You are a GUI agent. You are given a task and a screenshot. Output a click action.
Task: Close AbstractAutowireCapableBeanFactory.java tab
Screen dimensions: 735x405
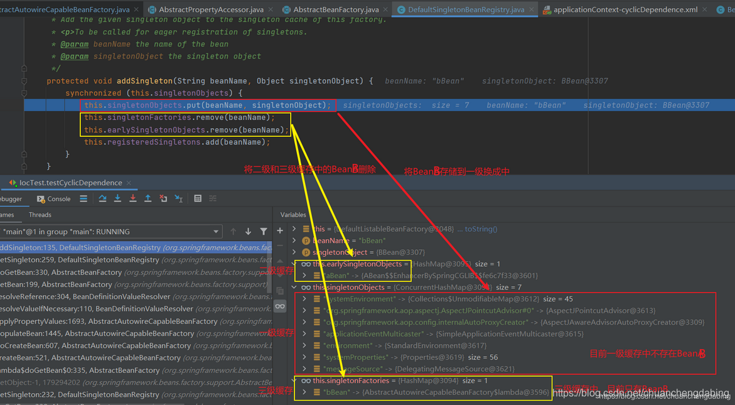tap(136, 9)
